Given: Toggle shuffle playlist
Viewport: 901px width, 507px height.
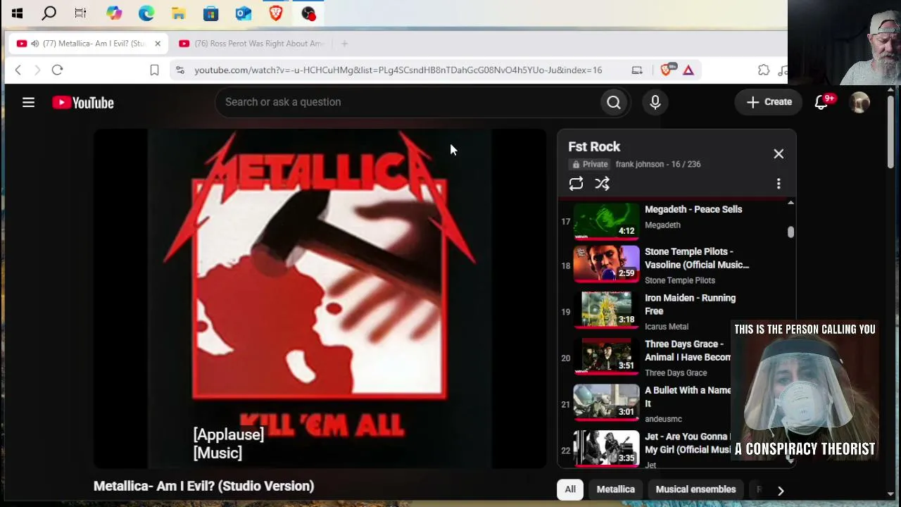Looking at the screenshot, I should (x=602, y=184).
